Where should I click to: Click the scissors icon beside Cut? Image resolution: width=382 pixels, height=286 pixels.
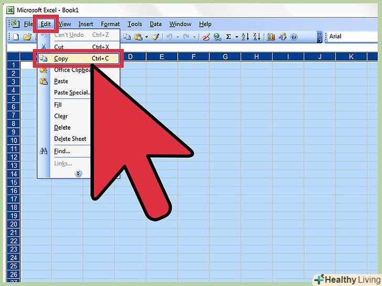click(x=44, y=47)
